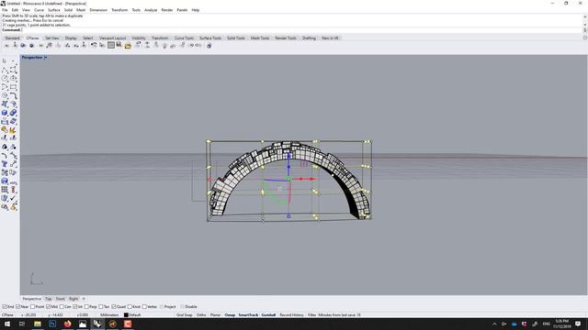Open Firefox from the Windows taskbar
The height and width of the screenshot is (330, 588).
[x=67, y=324]
